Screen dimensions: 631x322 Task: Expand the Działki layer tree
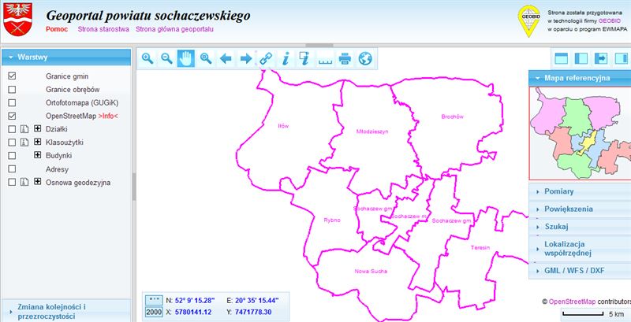37,129
